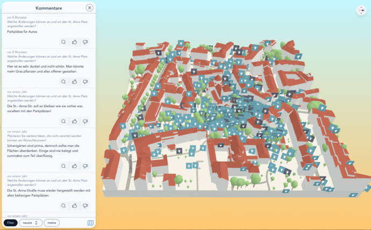Like the 'St.- Anna-Str. soll so bleiben' comment
The width and height of the screenshot is (371, 230).
point(75,121)
